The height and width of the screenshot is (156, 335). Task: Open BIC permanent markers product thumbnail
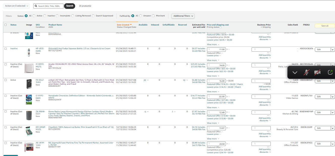[29, 147]
